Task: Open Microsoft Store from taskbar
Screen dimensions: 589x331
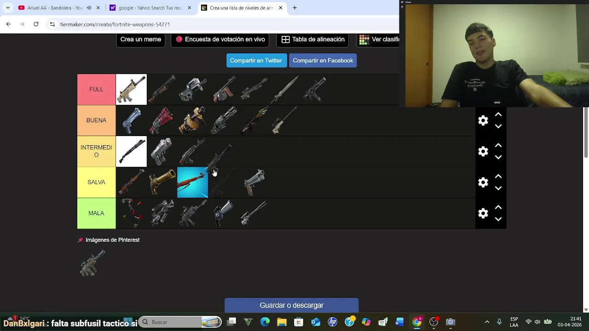Action: [299, 322]
